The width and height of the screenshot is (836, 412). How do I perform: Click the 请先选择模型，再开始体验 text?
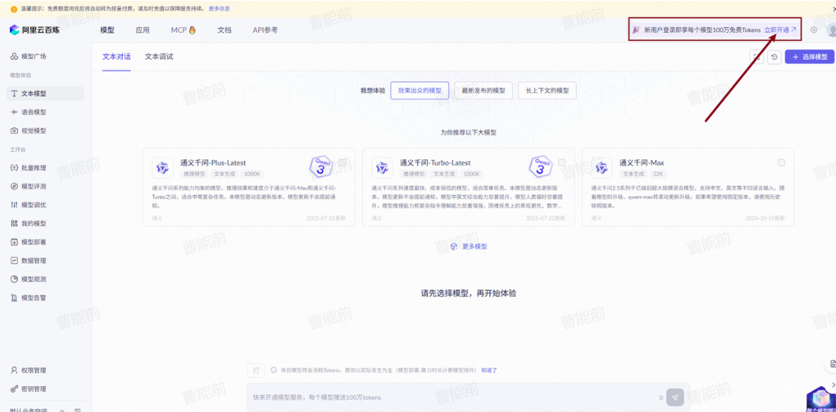(x=468, y=293)
